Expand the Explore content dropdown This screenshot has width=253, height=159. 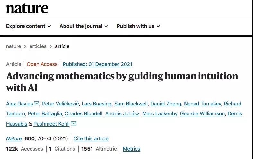(29, 26)
